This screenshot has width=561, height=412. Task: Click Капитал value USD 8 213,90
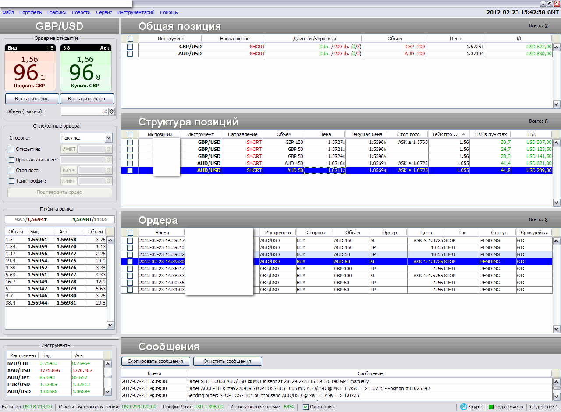[x=37, y=407]
